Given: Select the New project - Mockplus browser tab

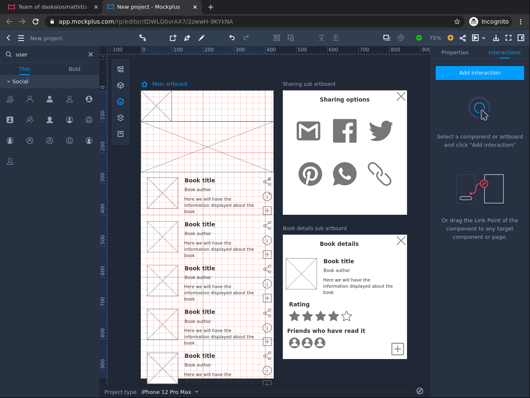Looking at the screenshot, I should click(x=152, y=7).
